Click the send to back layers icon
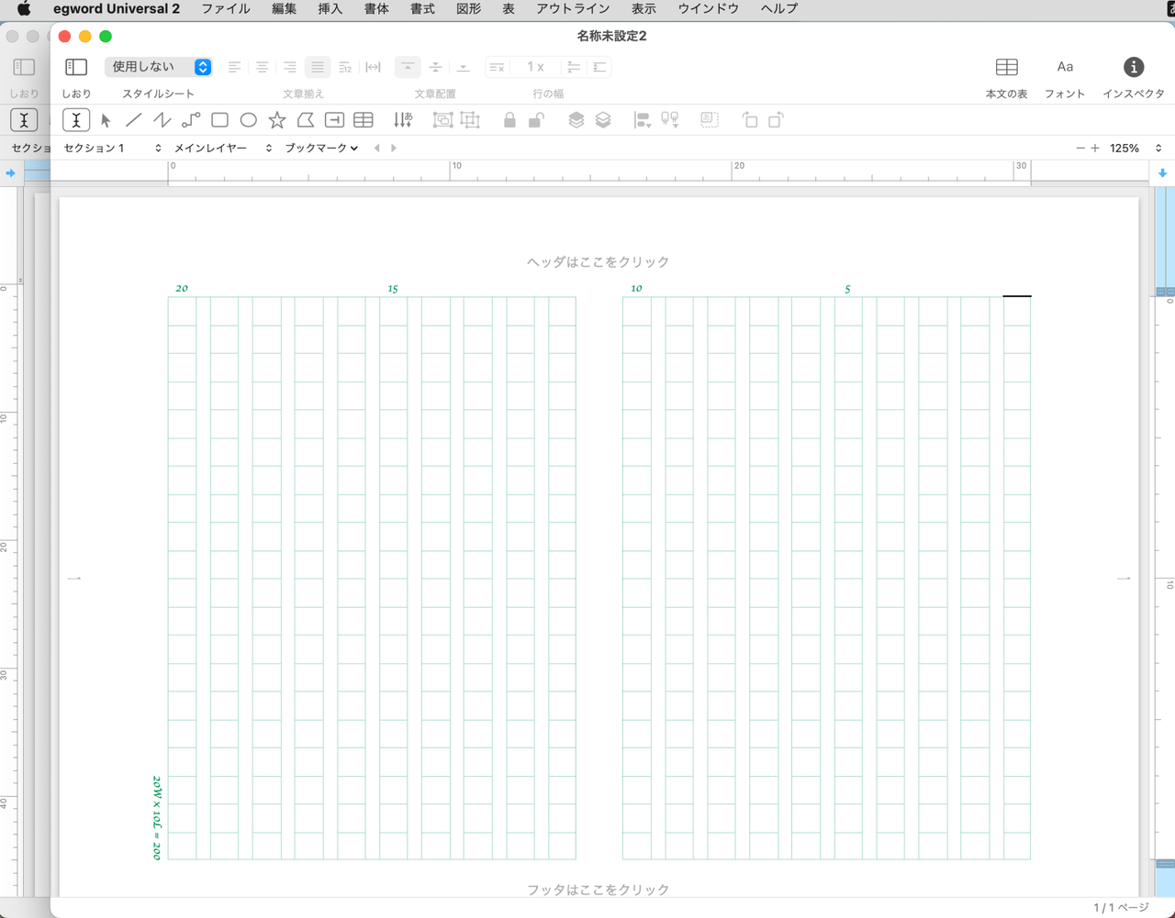The image size is (1175, 918). [x=603, y=120]
